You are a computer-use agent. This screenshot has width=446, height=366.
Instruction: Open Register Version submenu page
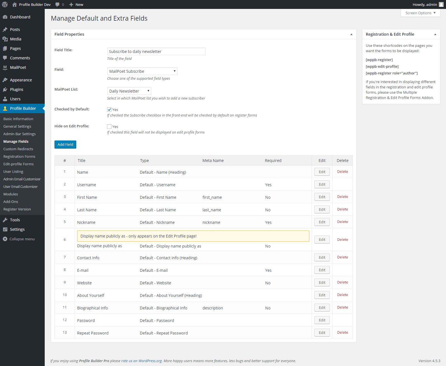(17, 209)
